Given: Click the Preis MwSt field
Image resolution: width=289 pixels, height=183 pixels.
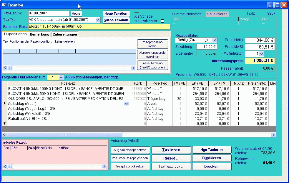Looking at the screenshot, I should 260,47.
